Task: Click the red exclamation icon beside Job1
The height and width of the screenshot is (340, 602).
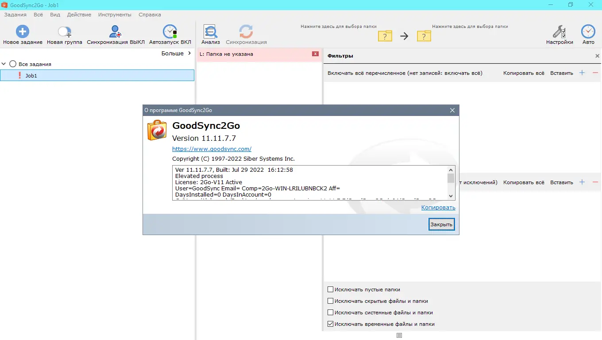Action: (19, 75)
